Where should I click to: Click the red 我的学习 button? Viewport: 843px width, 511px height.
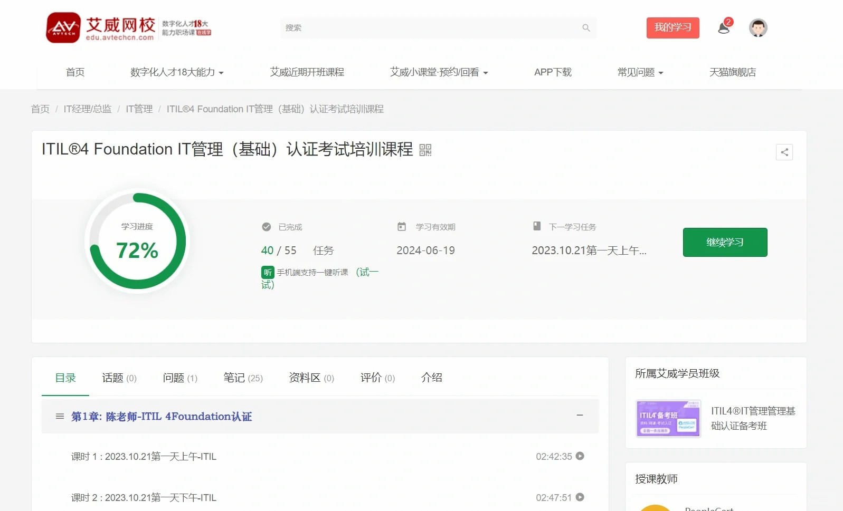[x=672, y=28]
